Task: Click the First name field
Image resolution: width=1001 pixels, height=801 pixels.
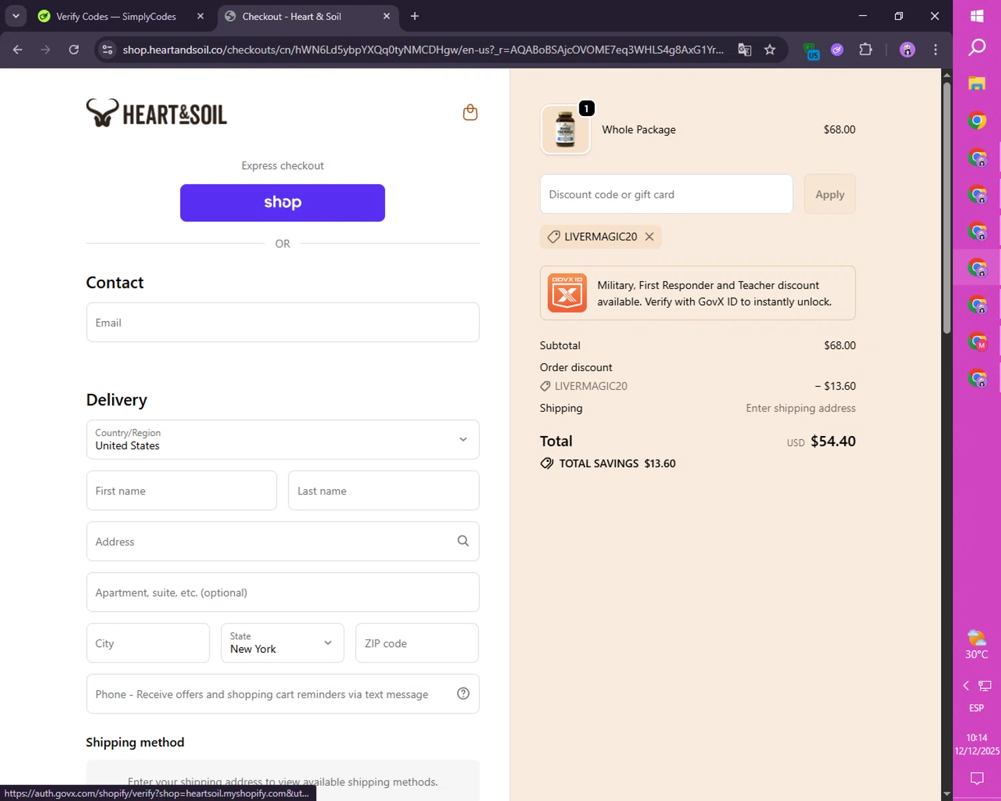Action: pos(182,491)
